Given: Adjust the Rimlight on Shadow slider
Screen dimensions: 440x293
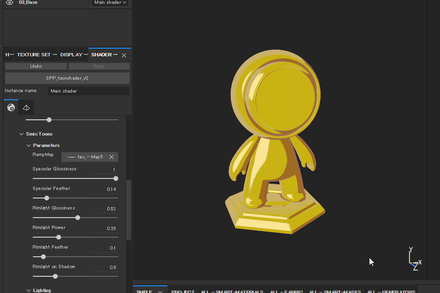Looking at the screenshot, I should click(x=75, y=276).
